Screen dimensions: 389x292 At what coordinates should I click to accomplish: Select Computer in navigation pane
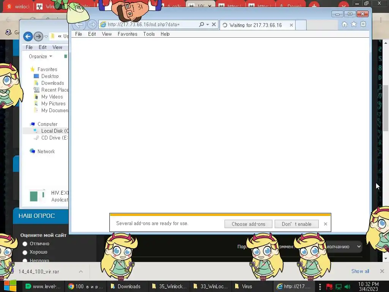point(47,124)
